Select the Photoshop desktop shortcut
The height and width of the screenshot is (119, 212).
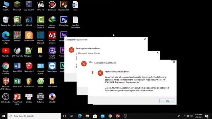pyautogui.click(x=64, y=21)
